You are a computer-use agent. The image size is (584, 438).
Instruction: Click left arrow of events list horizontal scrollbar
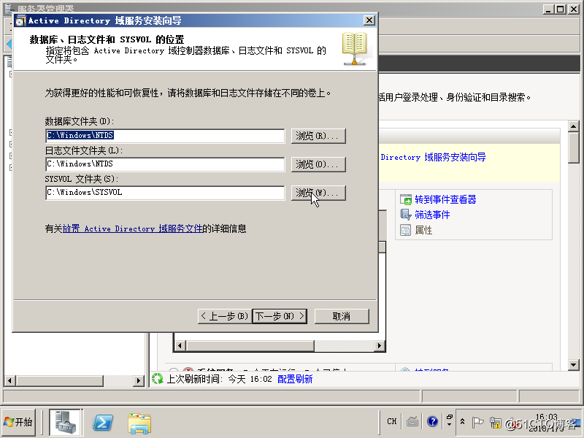tap(180, 345)
